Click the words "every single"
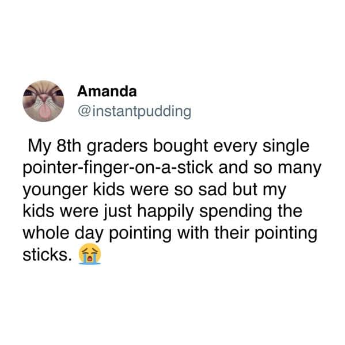 261,147
